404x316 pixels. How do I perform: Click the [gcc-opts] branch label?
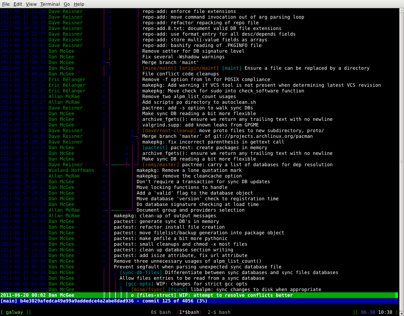[139, 284]
